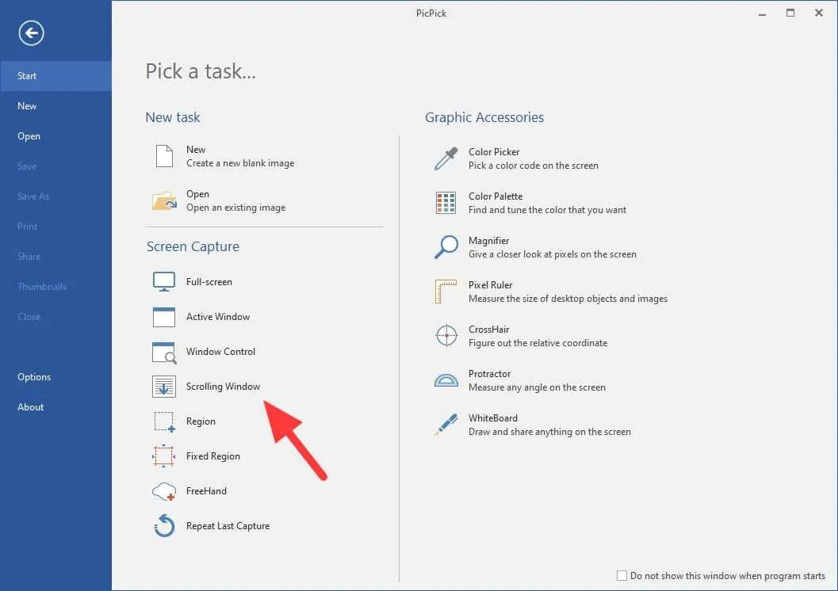Select Thumbnails in the left sidebar
The width and height of the screenshot is (838, 591).
[x=55, y=287]
